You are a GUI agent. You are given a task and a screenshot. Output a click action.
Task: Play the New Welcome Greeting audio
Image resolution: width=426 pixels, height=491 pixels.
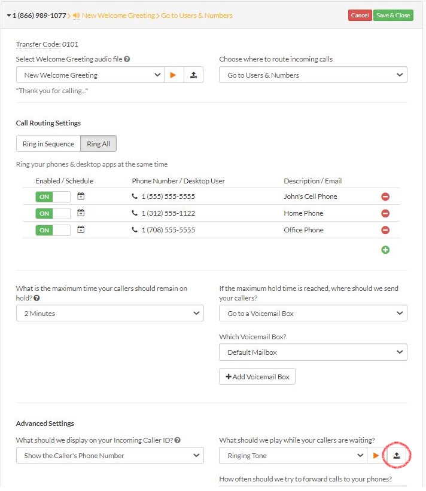click(x=173, y=75)
